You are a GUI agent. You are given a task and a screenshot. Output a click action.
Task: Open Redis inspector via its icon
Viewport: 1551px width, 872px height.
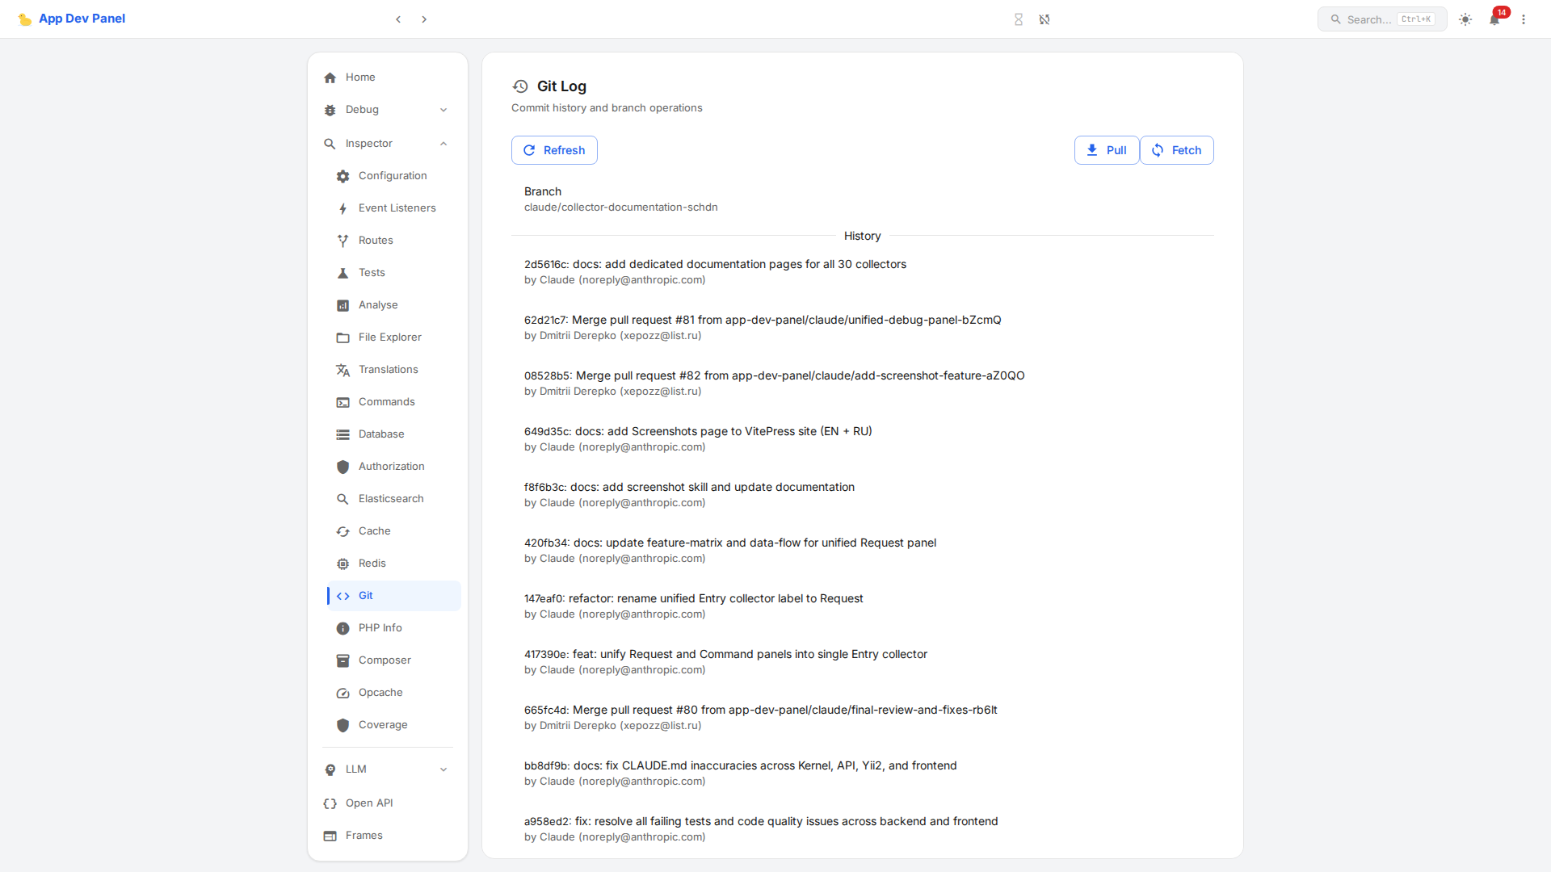[x=343, y=563]
